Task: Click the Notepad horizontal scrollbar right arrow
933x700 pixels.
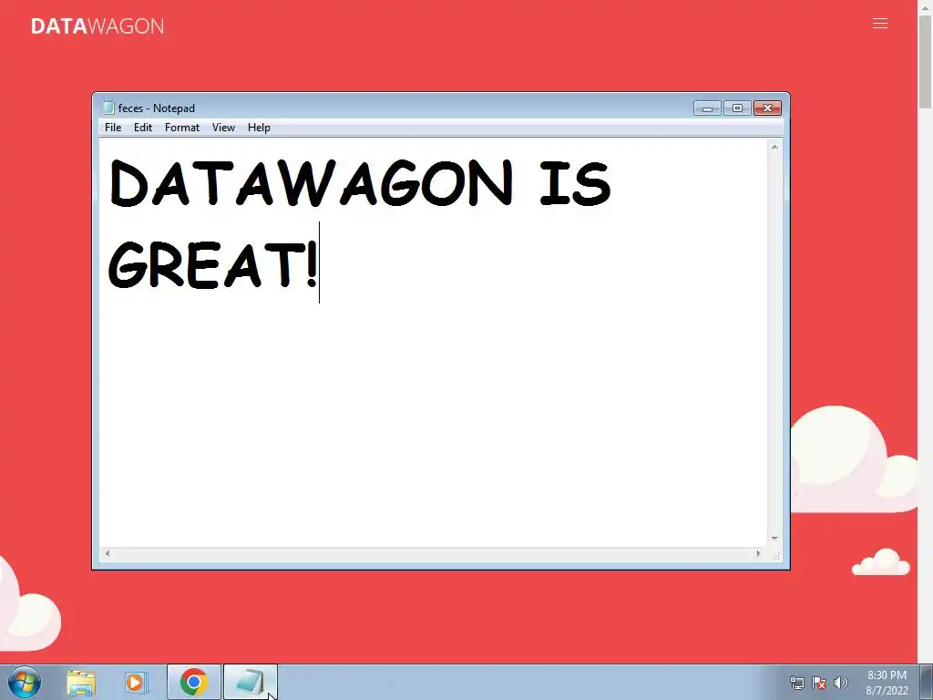Action: click(x=758, y=553)
